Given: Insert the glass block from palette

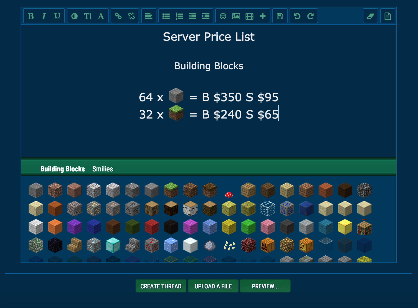Looking at the screenshot, I should coord(268,208).
